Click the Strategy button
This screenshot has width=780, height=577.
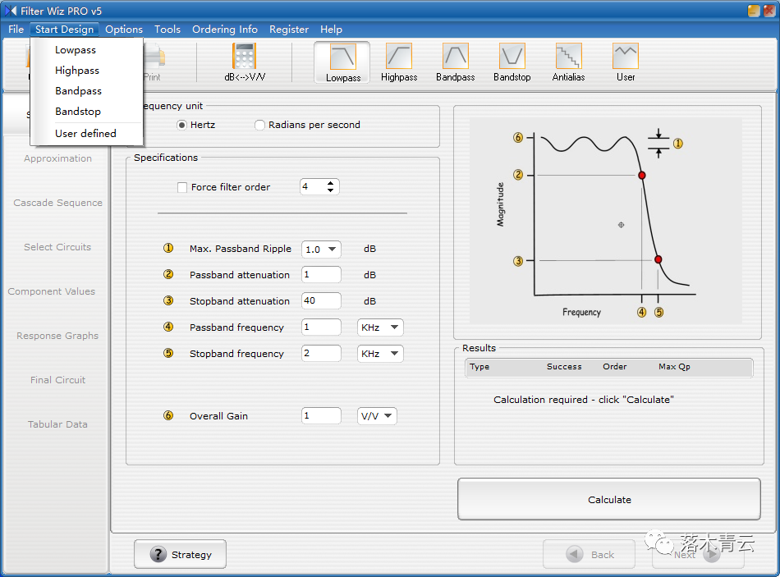point(180,554)
